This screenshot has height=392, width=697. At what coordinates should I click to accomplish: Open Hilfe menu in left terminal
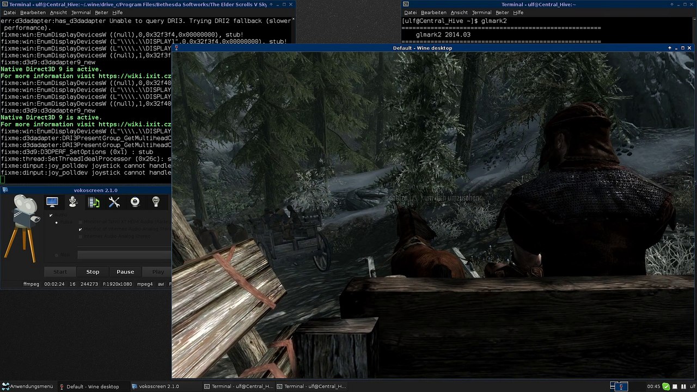click(118, 13)
